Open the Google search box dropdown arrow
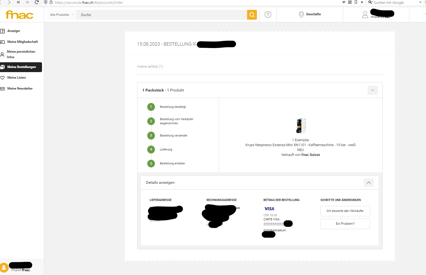Image resolution: width=426 pixels, height=275 pixels. (x=420, y=2)
